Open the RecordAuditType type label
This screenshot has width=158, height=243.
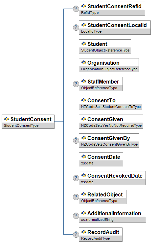pos(95,238)
